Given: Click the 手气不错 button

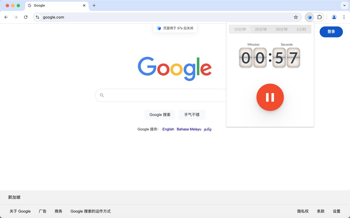Looking at the screenshot, I should pyautogui.click(x=192, y=115).
